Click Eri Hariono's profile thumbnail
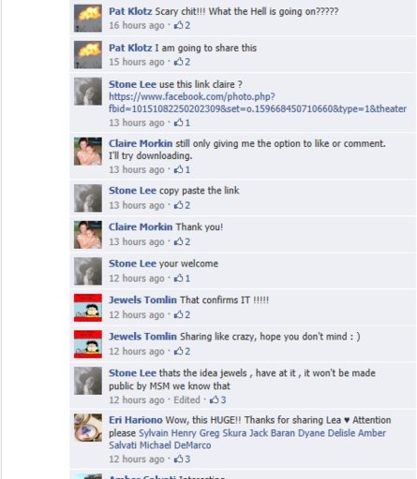The width and height of the screenshot is (417, 479). [88, 428]
